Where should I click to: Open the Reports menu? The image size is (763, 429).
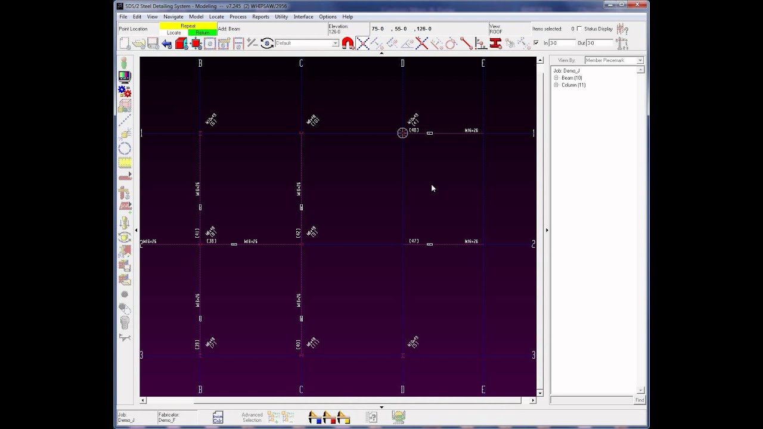pos(260,17)
